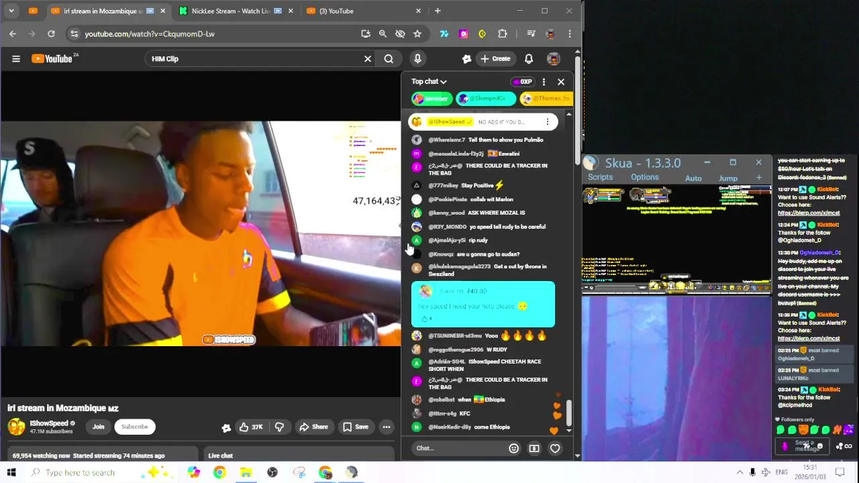This screenshot has width=859, height=483.
Task: Open YouTube guide hamburger menu
Action: (x=16, y=59)
